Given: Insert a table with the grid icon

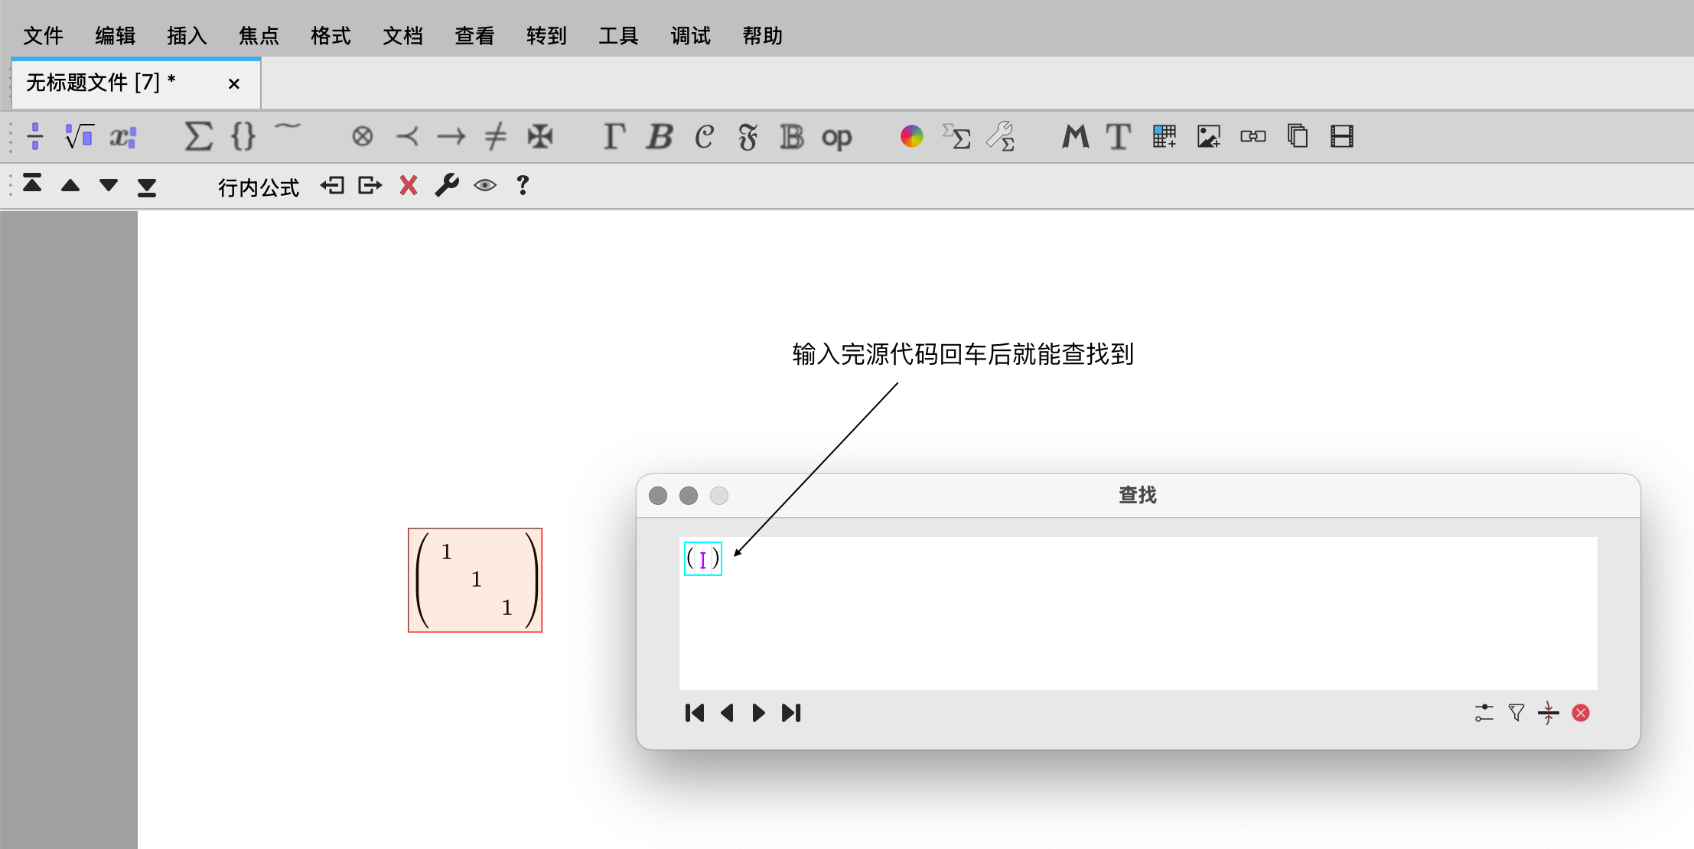Looking at the screenshot, I should [x=1164, y=137].
